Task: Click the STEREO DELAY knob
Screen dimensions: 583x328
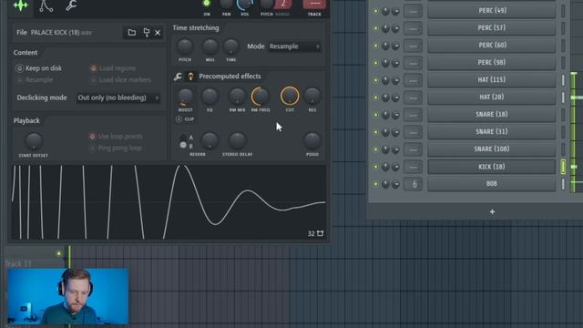Action: point(237,141)
